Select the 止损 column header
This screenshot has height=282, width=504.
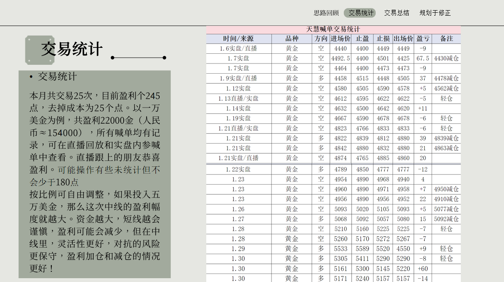coord(383,39)
